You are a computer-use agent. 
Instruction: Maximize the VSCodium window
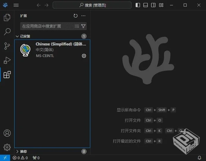pos(185,5)
